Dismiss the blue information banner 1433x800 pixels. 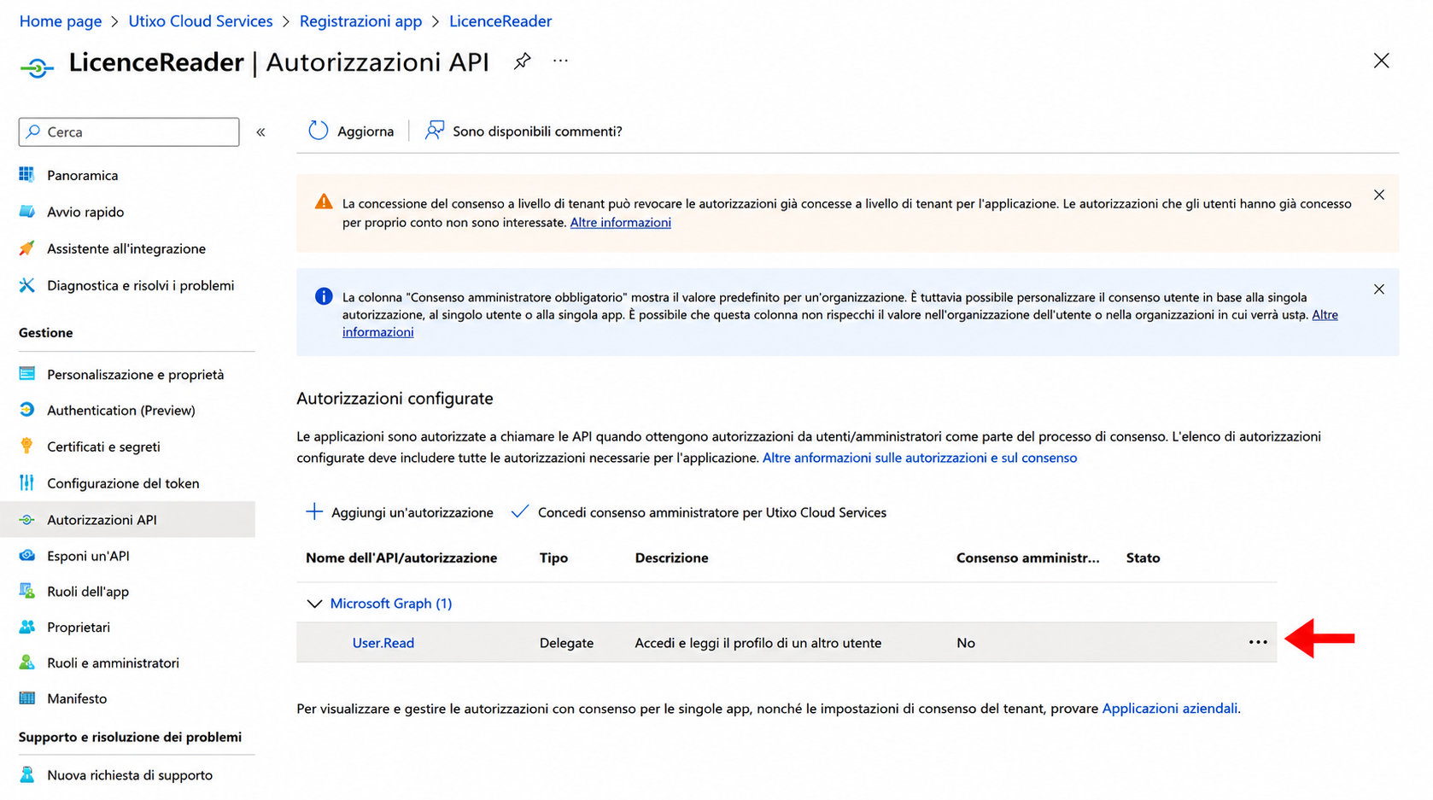(x=1379, y=289)
